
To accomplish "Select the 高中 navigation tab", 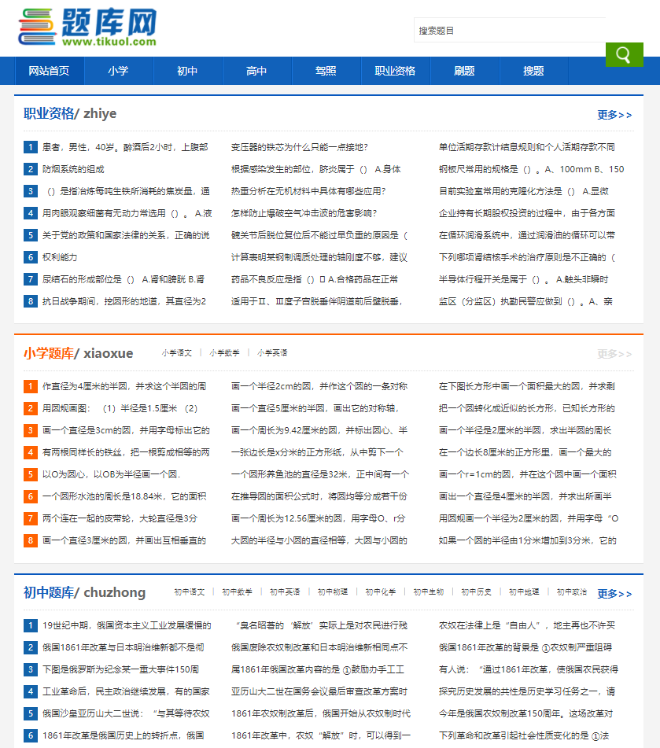I will [256, 70].
